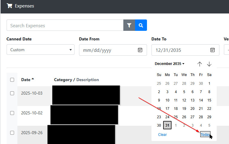The width and height of the screenshot is (229, 144).
Task: Click Today in the date picker
Action: pos(205,135)
